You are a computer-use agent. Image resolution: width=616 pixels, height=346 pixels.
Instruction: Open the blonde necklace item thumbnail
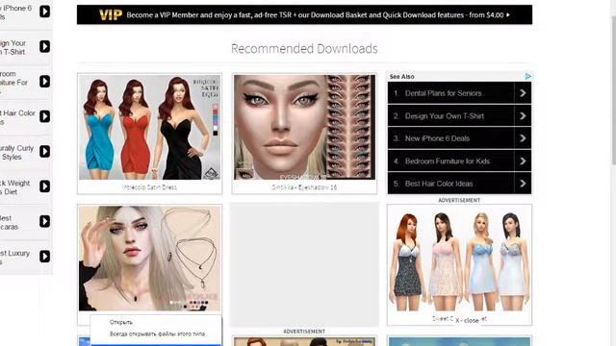coord(150,259)
